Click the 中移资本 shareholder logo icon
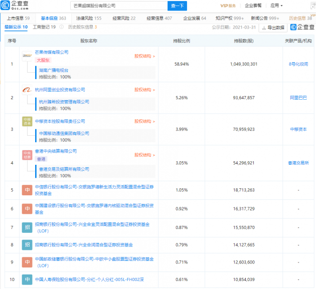316x289 pixels. (27, 122)
